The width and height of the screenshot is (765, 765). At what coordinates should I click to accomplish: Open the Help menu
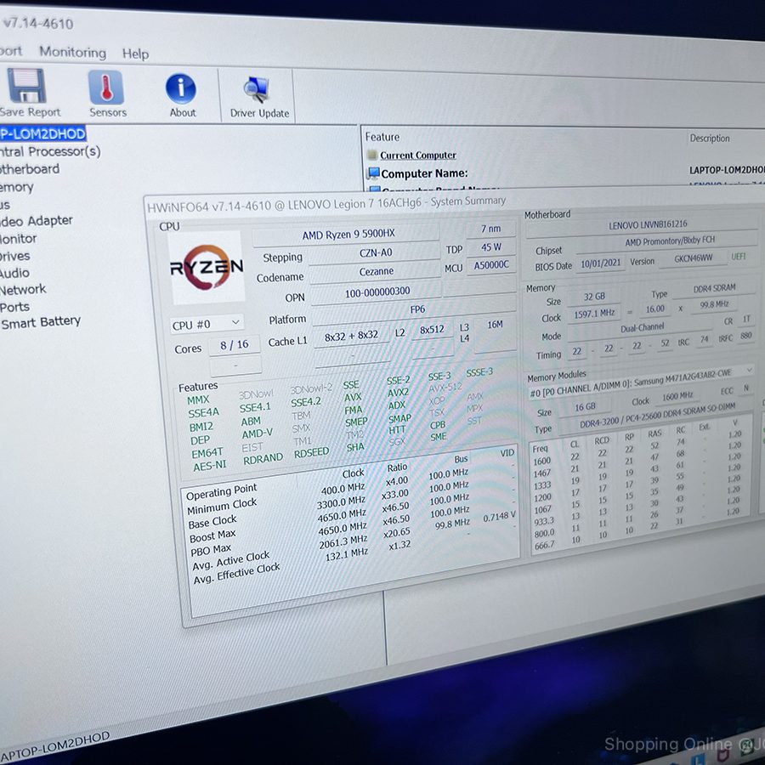click(135, 54)
